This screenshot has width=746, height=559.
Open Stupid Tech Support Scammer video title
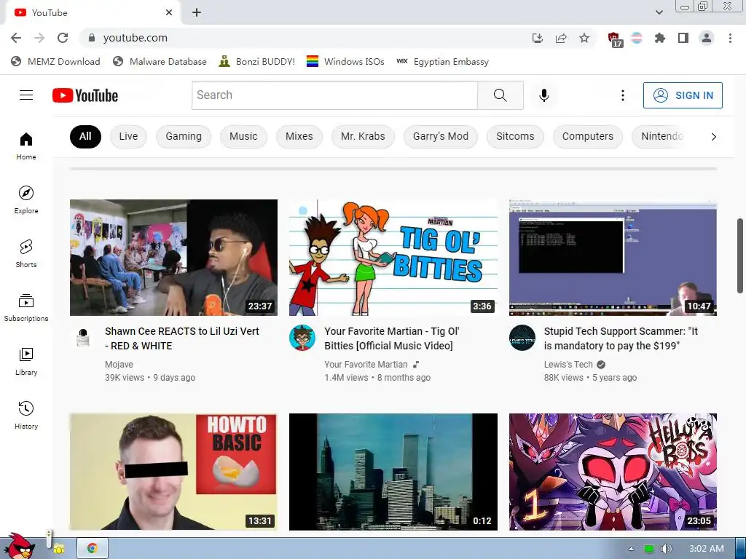(621, 338)
